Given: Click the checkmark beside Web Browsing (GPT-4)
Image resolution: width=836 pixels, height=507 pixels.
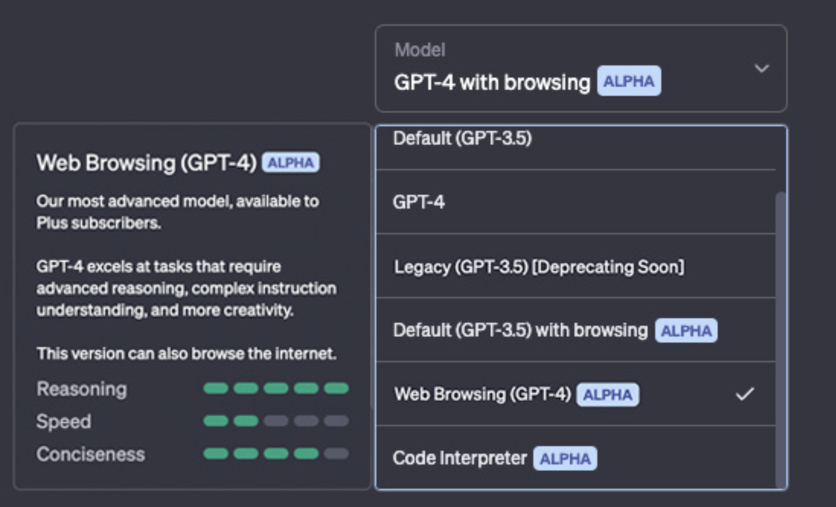Looking at the screenshot, I should [745, 394].
